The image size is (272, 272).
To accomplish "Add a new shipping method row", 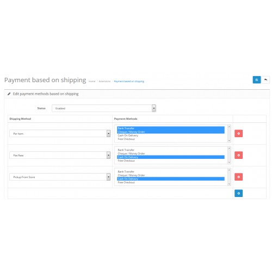I will pos(238,193).
